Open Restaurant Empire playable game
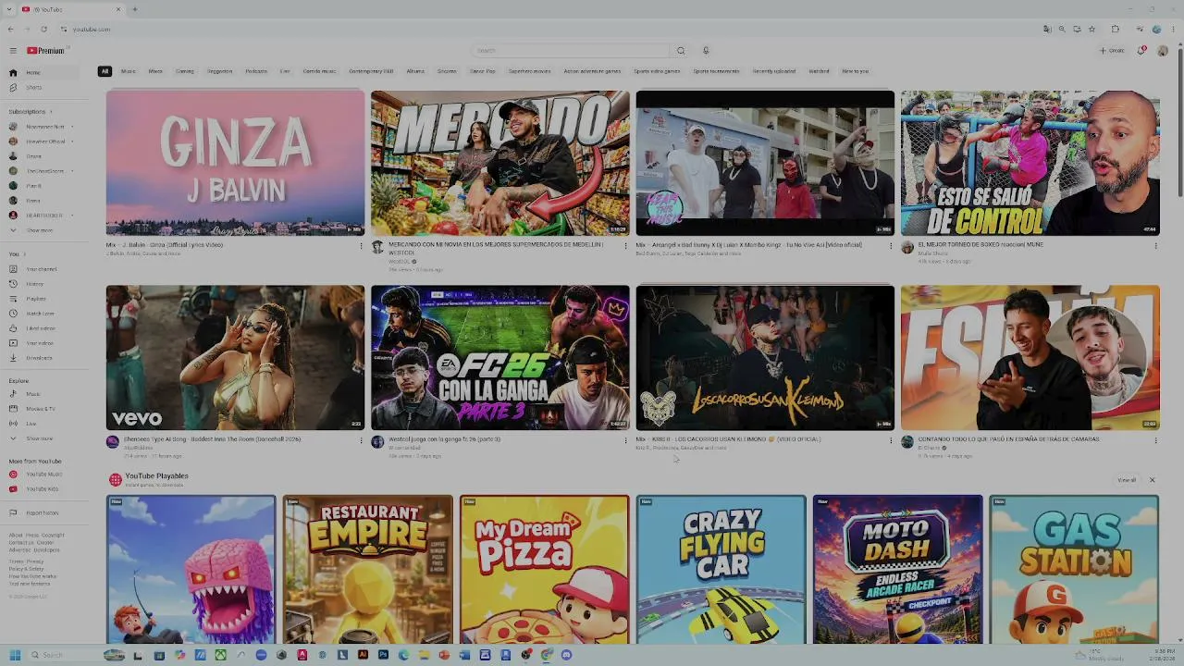This screenshot has height=666, width=1184. click(x=368, y=569)
